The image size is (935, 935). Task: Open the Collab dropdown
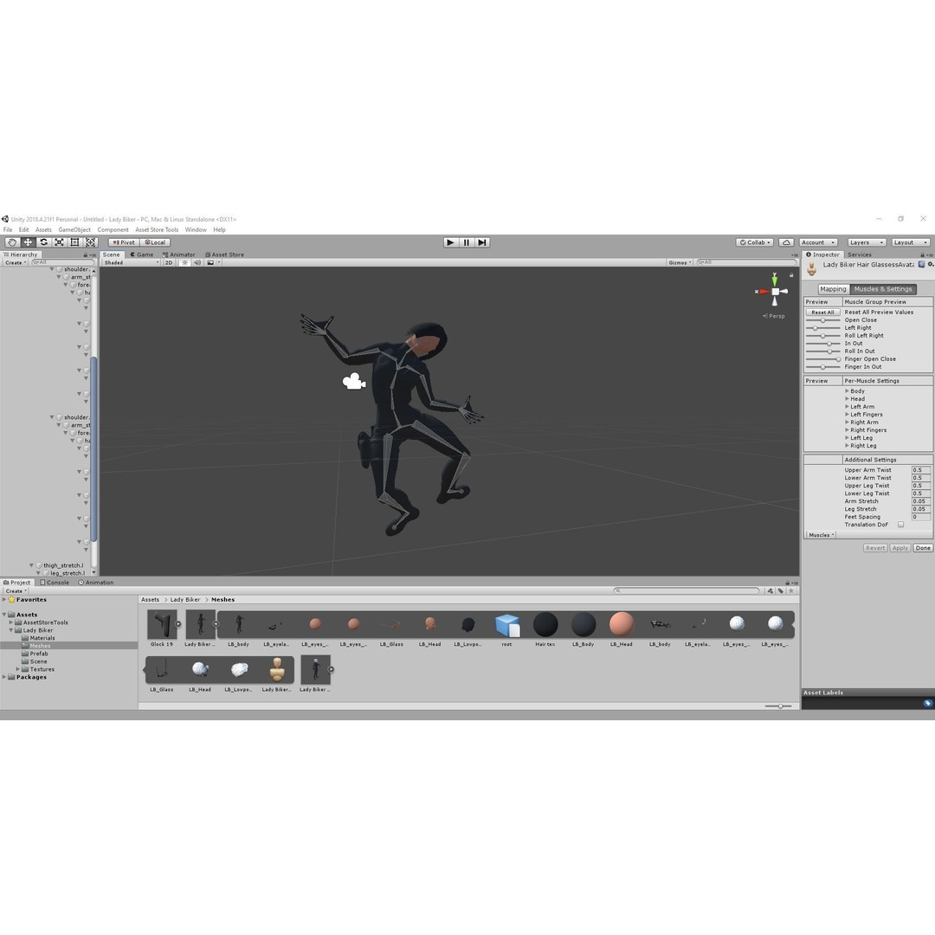pos(756,242)
